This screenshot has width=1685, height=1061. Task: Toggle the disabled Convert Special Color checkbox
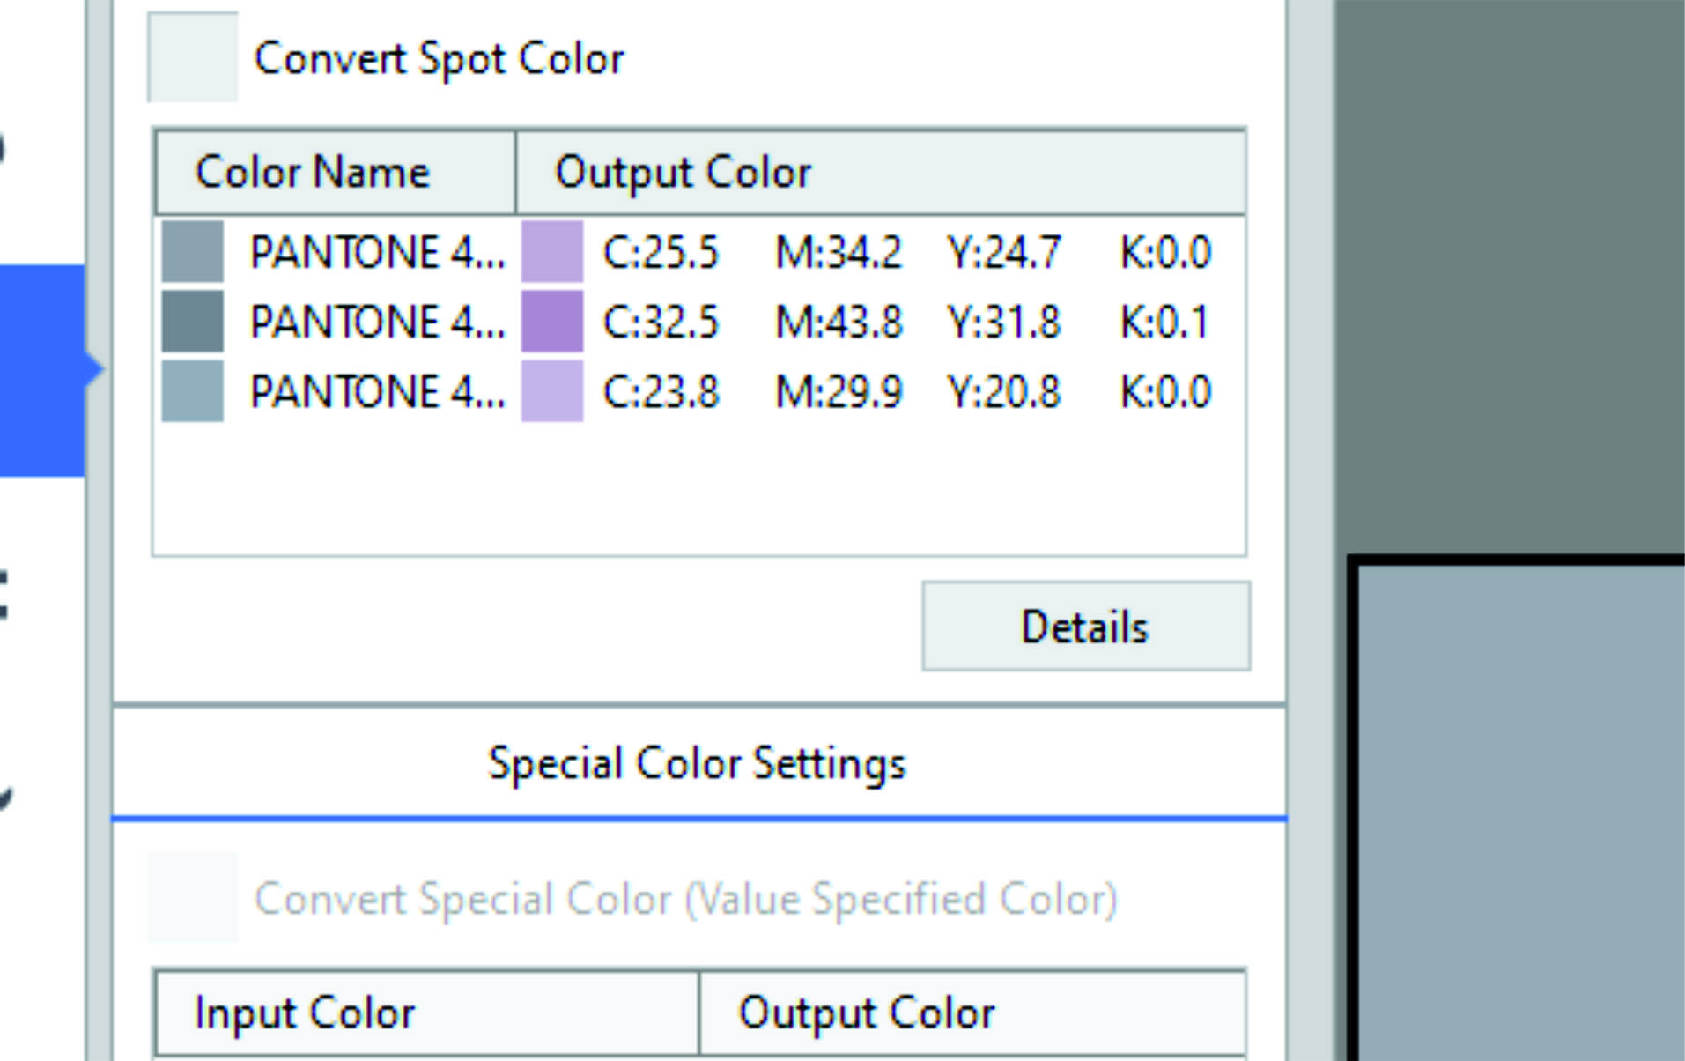click(x=193, y=898)
